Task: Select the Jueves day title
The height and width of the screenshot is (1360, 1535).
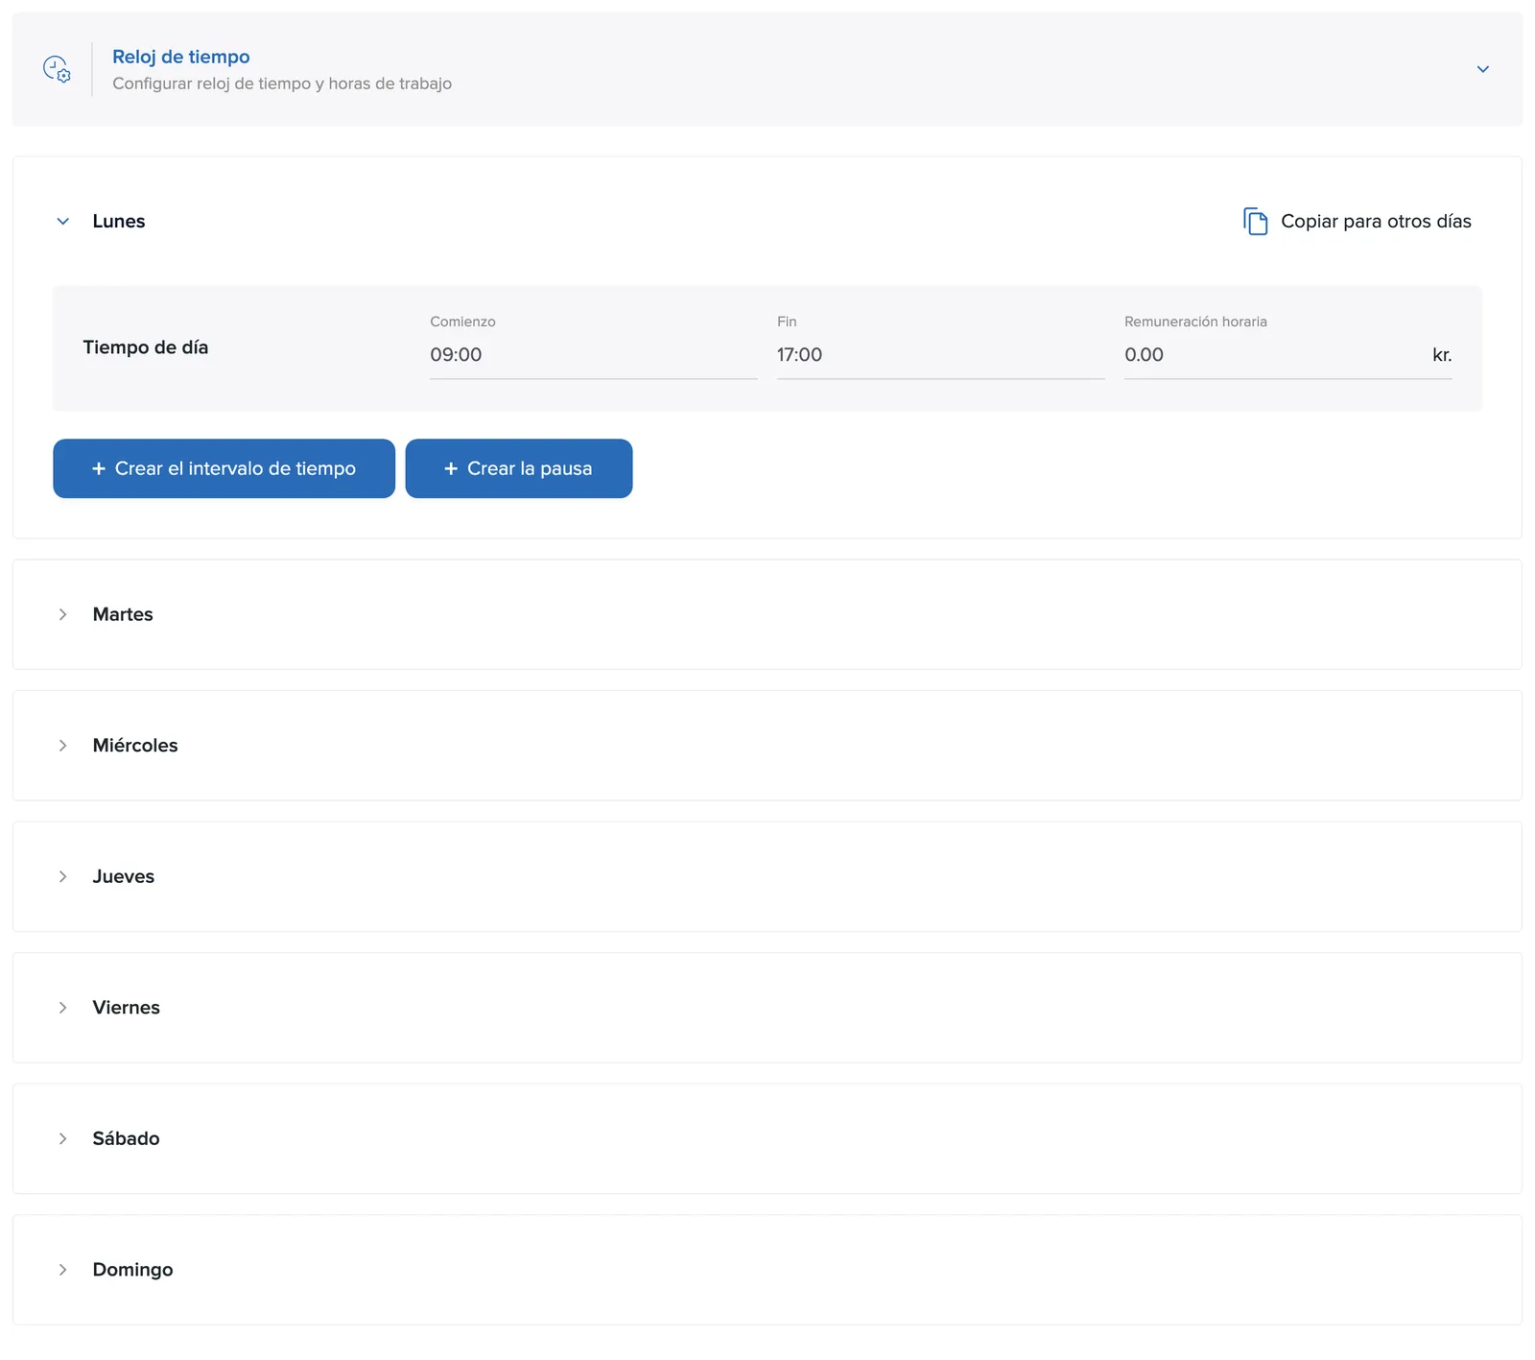Action: (x=124, y=876)
